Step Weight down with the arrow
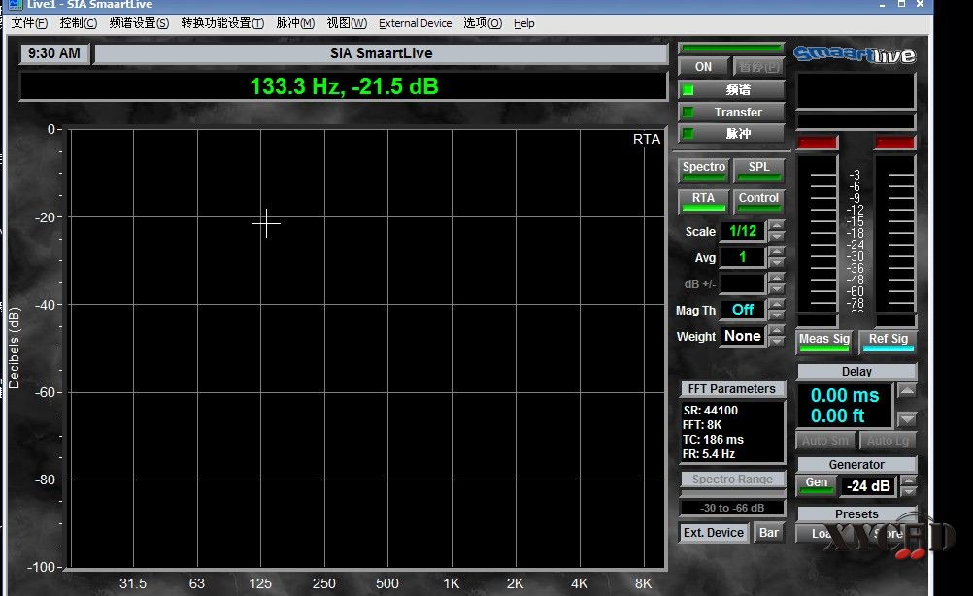973x596 pixels. click(x=776, y=341)
